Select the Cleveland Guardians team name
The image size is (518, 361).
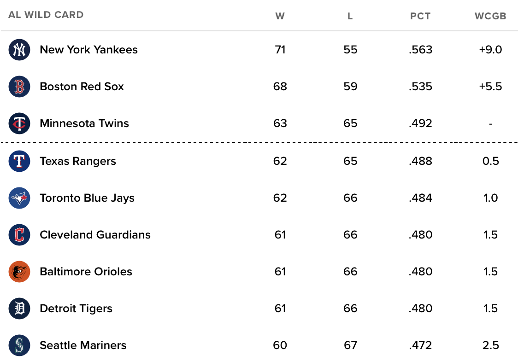95,235
